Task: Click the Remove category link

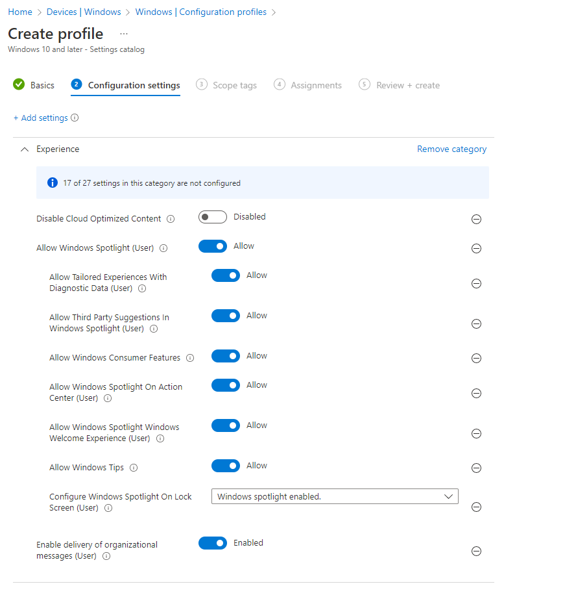Action: coord(451,149)
